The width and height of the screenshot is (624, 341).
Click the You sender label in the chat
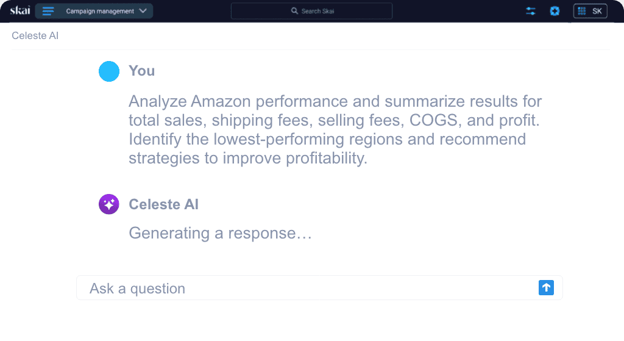[141, 71]
